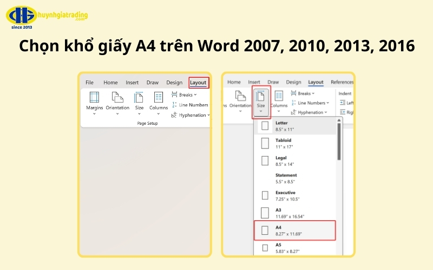Viewport: 433px width, 270px height.
Task: Open References tab in right panel
Action: (x=342, y=82)
